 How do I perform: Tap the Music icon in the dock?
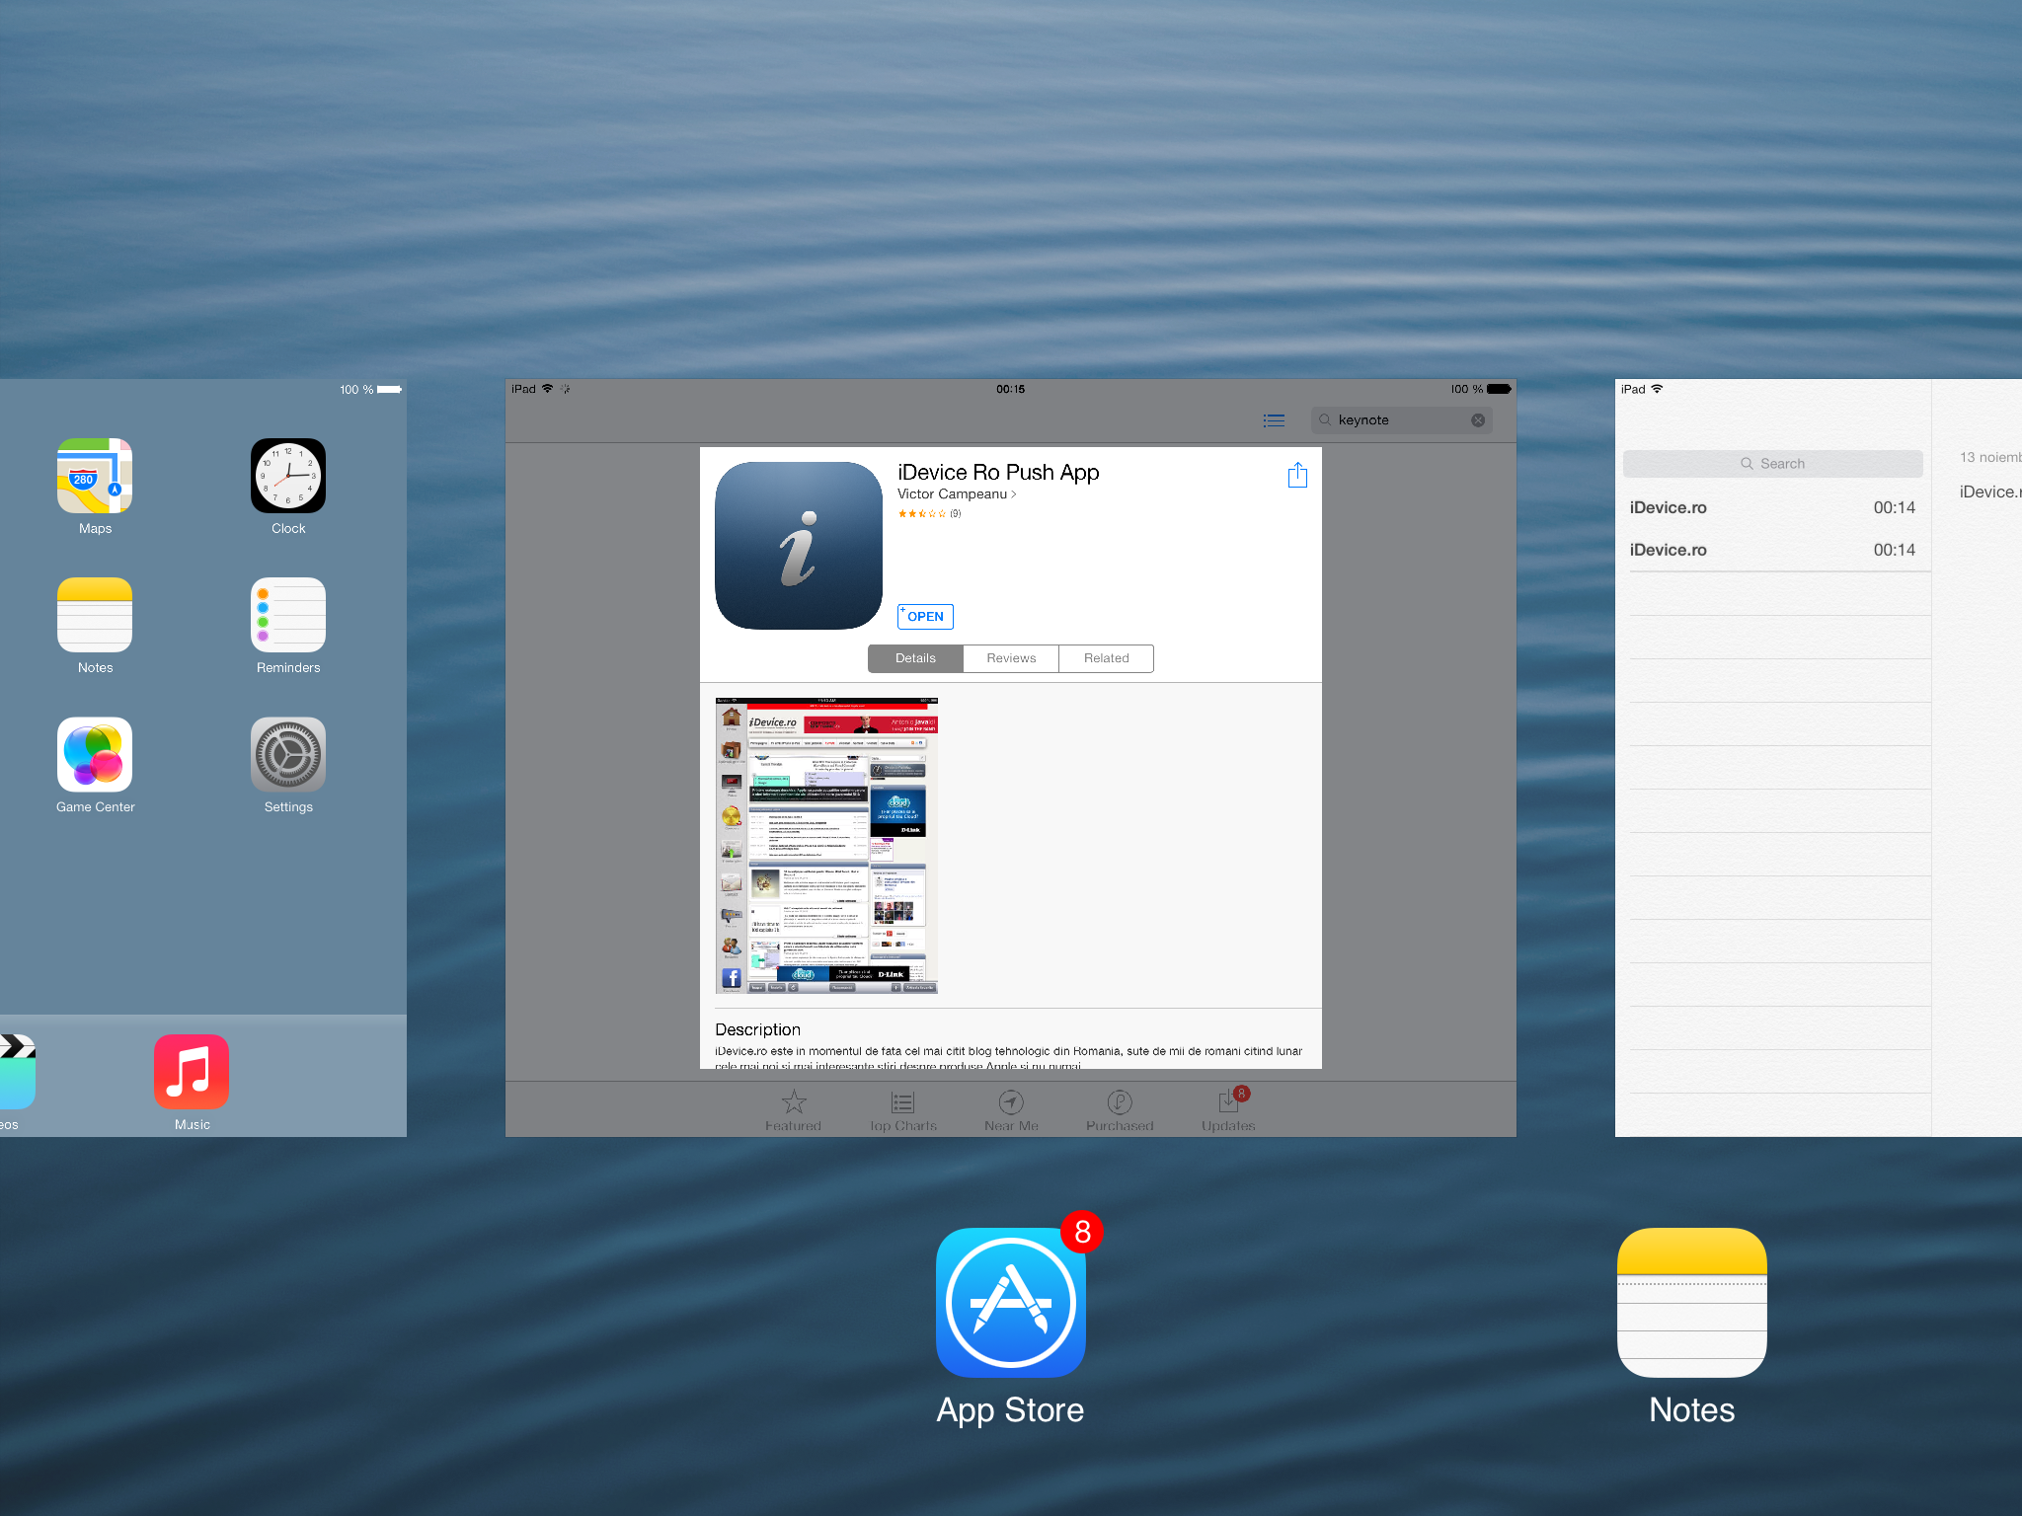(x=192, y=1072)
